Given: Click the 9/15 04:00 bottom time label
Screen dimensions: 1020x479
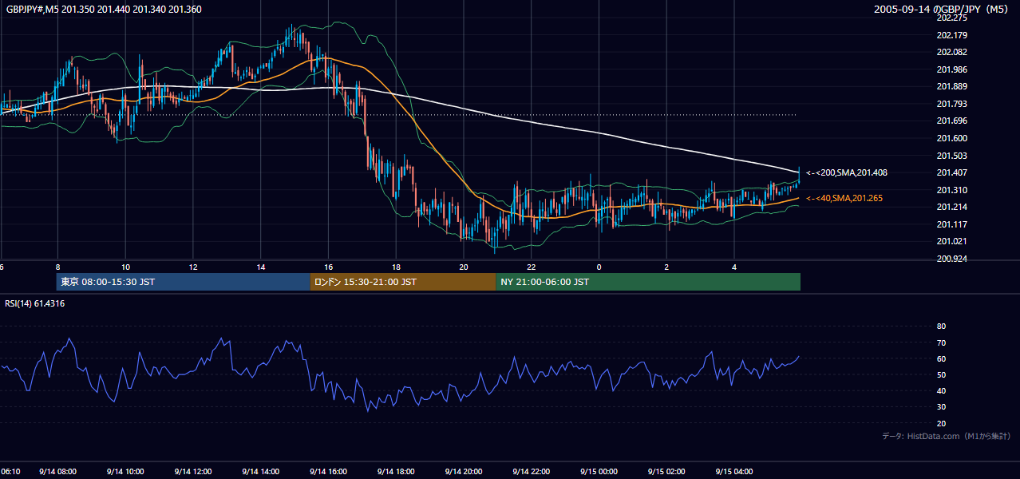Looking at the screenshot, I should coord(734,472).
